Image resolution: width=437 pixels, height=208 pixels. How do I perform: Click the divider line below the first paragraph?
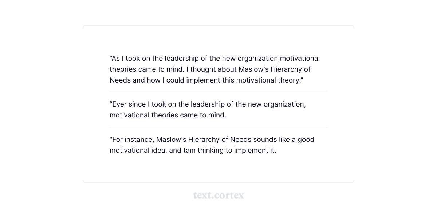219,92
